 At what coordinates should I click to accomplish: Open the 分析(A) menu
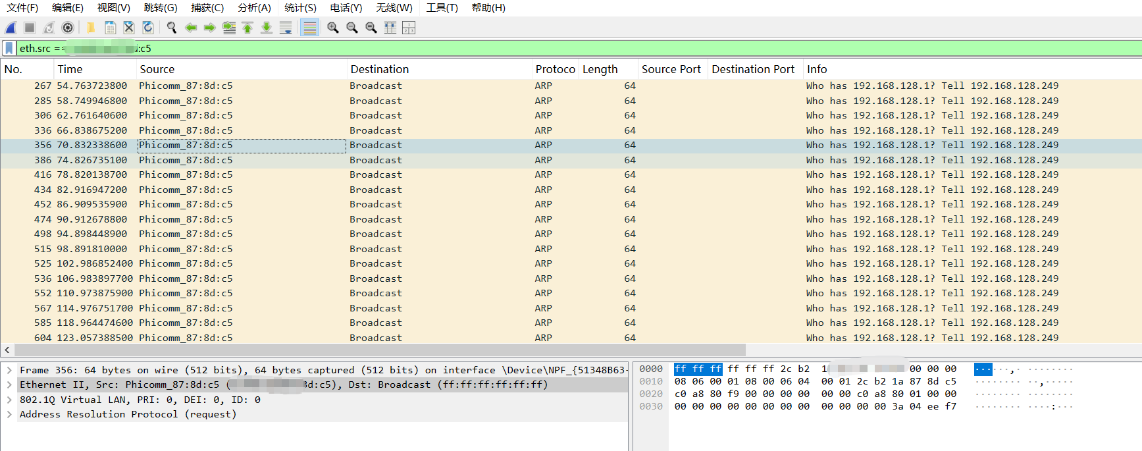tap(254, 8)
